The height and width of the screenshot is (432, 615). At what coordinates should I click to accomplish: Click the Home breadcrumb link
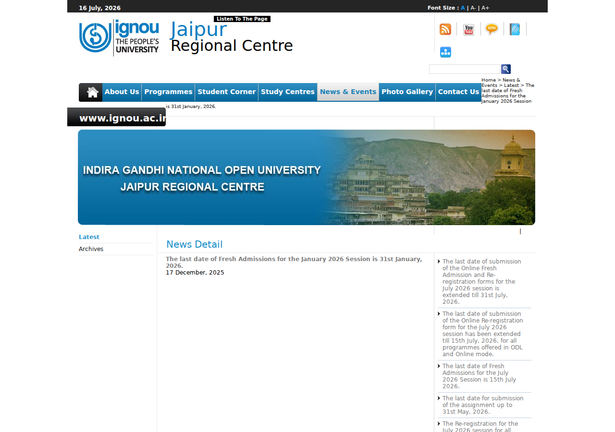tap(489, 80)
